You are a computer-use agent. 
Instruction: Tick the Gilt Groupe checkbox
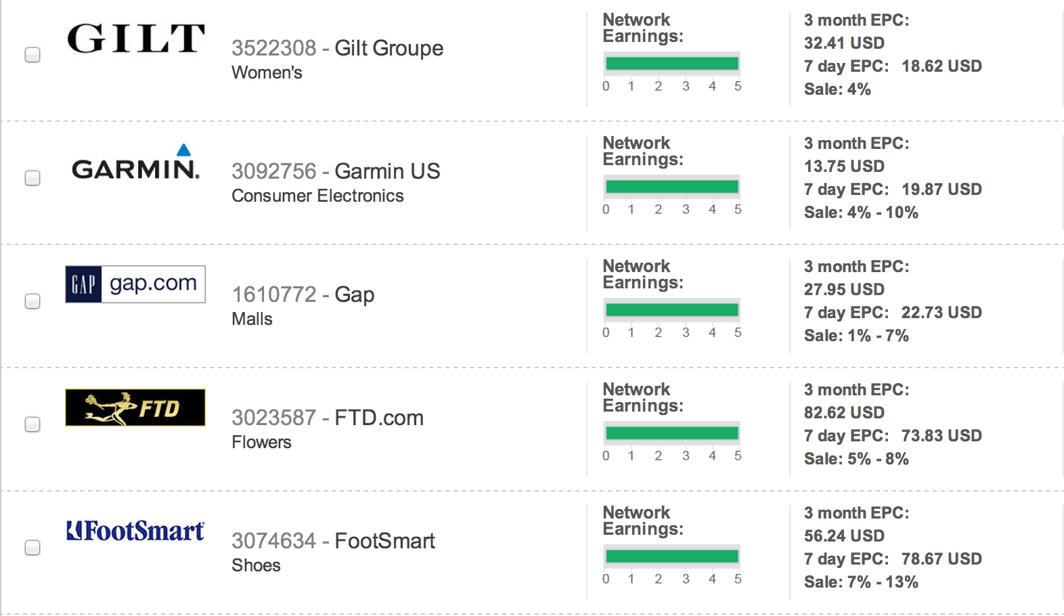(x=32, y=55)
